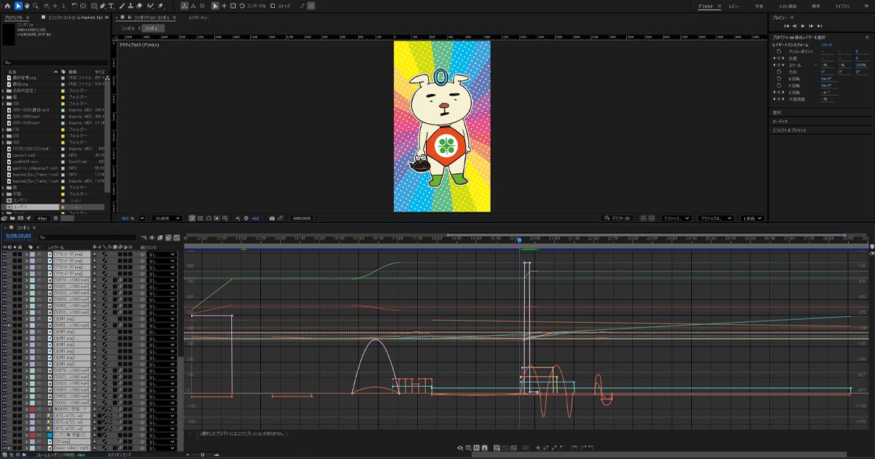Switch to the レビュー workspace
This screenshot has width=875, height=459.
(734, 6)
